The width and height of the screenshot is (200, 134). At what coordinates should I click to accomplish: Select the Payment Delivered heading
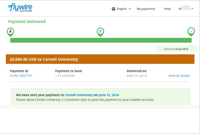[x=27, y=22]
